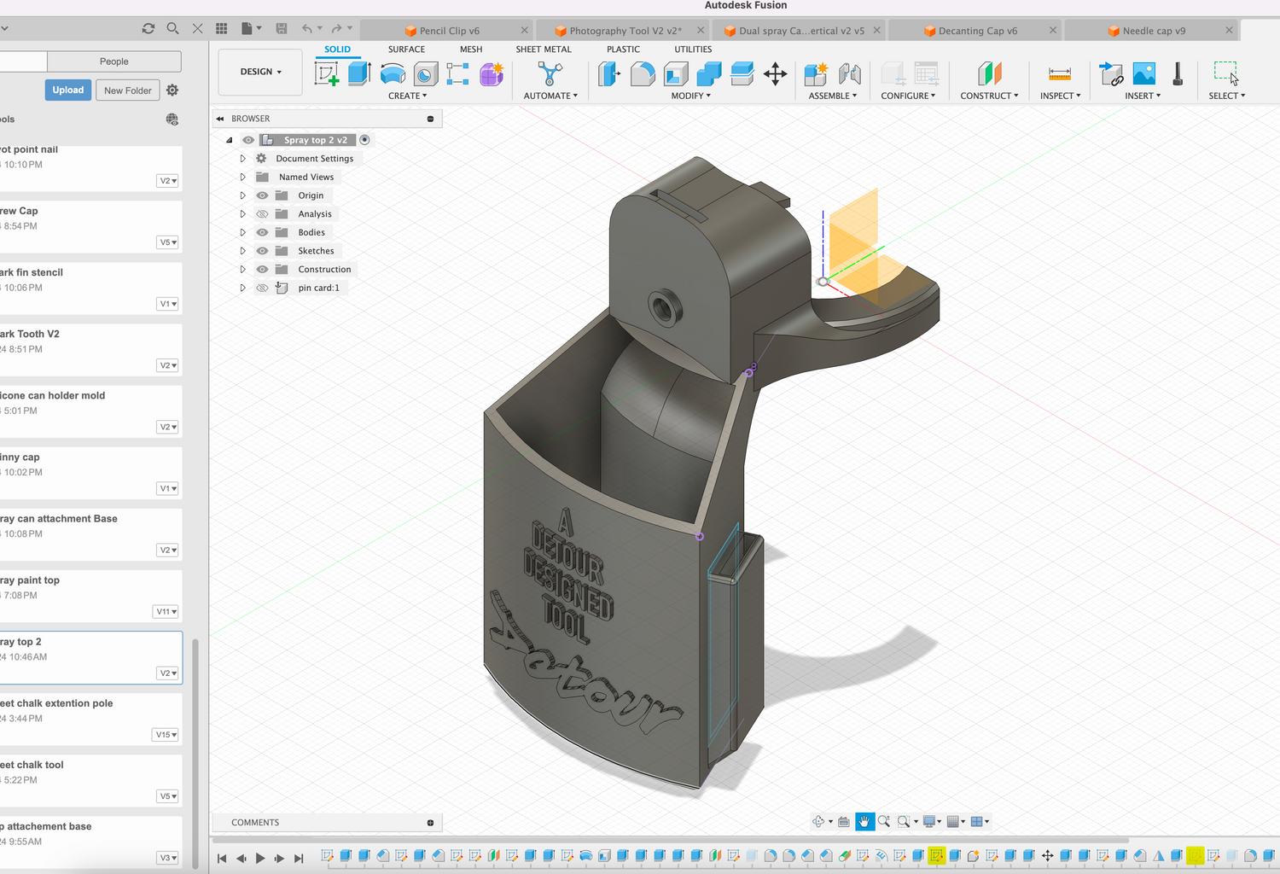The image size is (1280, 874).
Task: Open the chalk extention pole file card
Action: [x=90, y=718]
